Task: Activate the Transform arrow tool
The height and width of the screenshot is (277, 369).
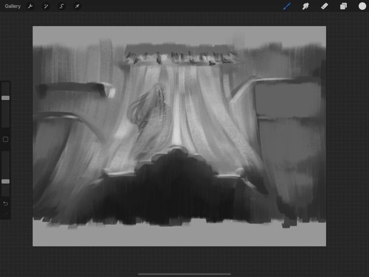Action: pyautogui.click(x=77, y=6)
